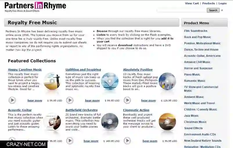This screenshot has width=233, height=148.
Task: Open the Products link in header
Action: coord(209,3)
